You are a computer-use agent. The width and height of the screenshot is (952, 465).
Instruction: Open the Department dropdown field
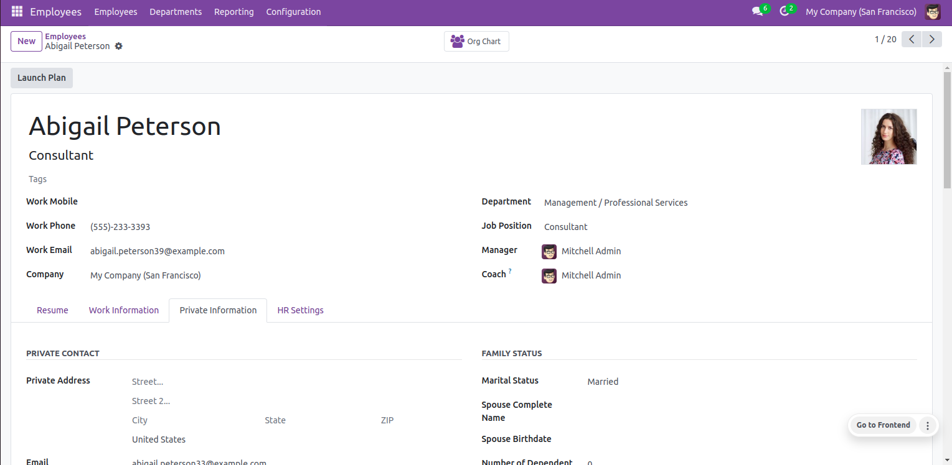(x=730, y=203)
